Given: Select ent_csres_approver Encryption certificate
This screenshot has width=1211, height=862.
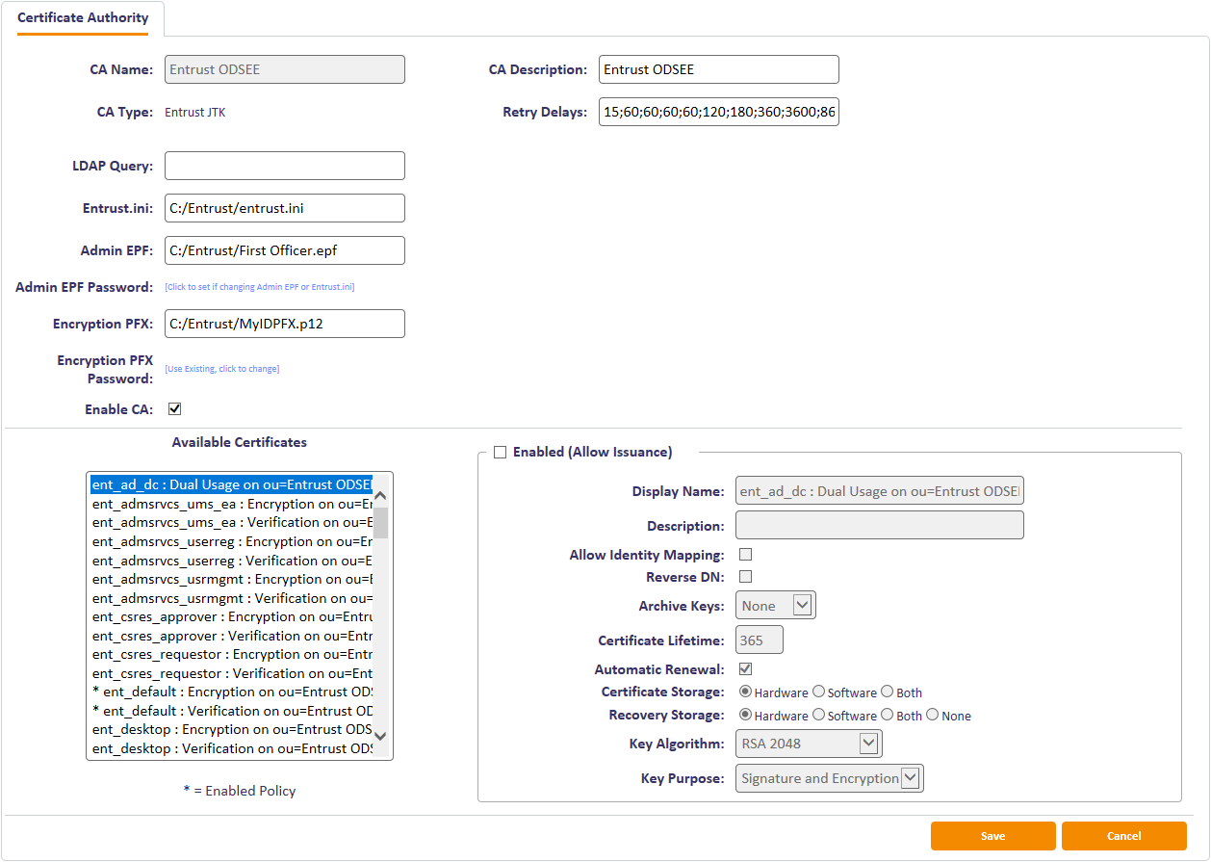Looking at the screenshot, I should pyautogui.click(x=232, y=616).
